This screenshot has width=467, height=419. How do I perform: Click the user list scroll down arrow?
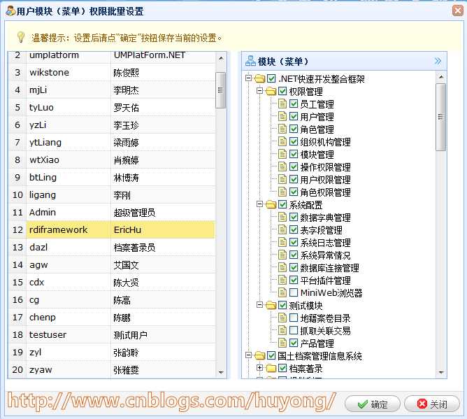[221, 372]
